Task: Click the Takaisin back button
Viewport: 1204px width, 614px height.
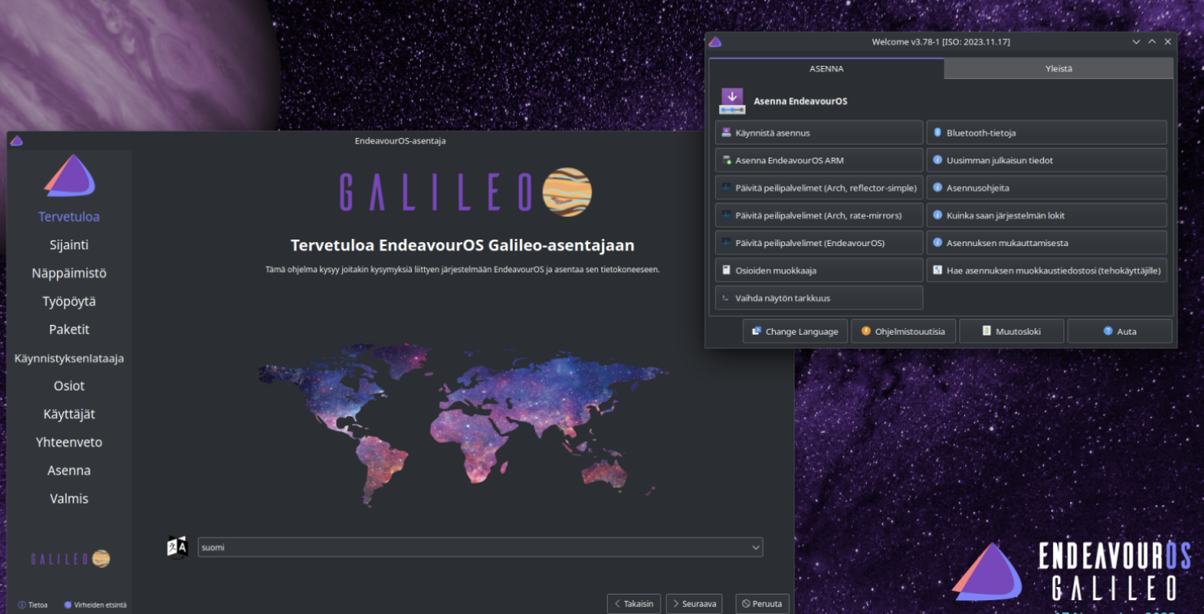Action: pyautogui.click(x=634, y=603)
